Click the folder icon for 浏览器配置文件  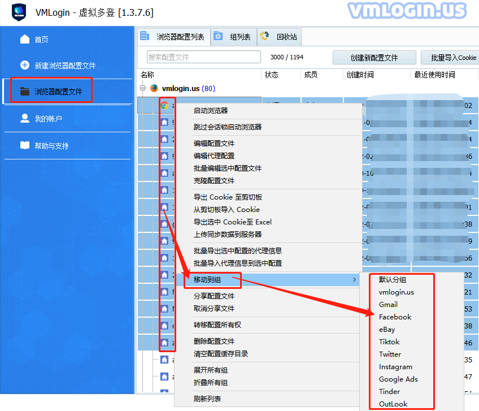pos(25,91)
